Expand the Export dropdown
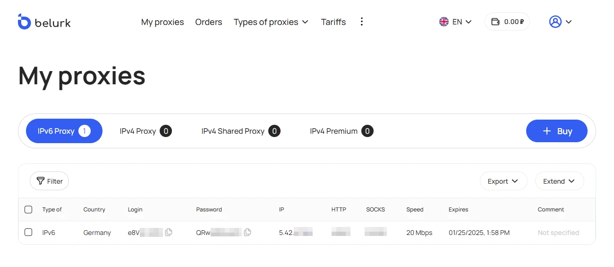Viewport: 614px width, 267px height. point(503,181)
